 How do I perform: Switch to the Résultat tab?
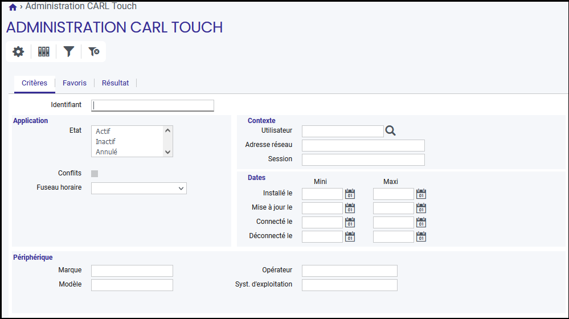[x=116, y=83]
